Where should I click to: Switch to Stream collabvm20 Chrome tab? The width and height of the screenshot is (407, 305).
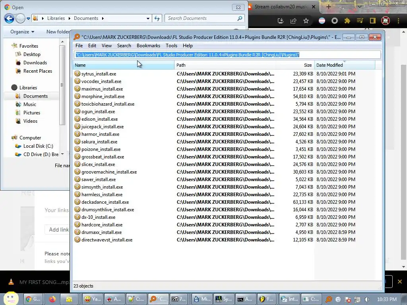point(281,7)
